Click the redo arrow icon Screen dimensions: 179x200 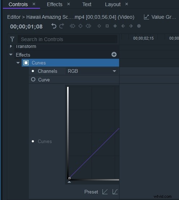[62, 26]
